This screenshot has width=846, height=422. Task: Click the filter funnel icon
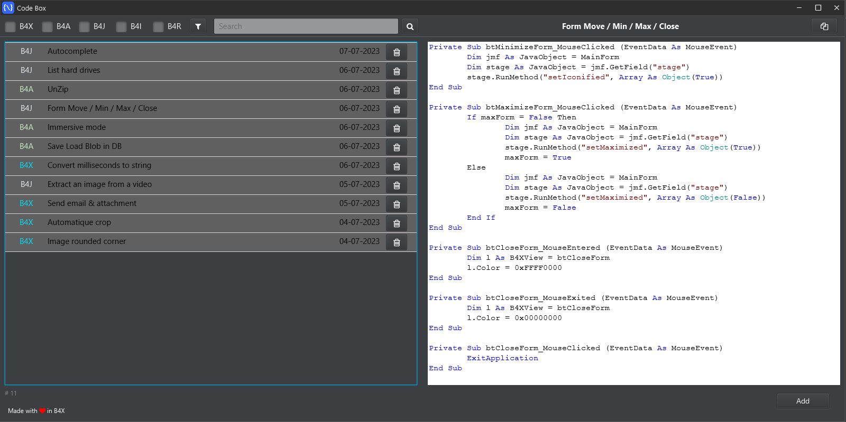[x=198, y=26]
